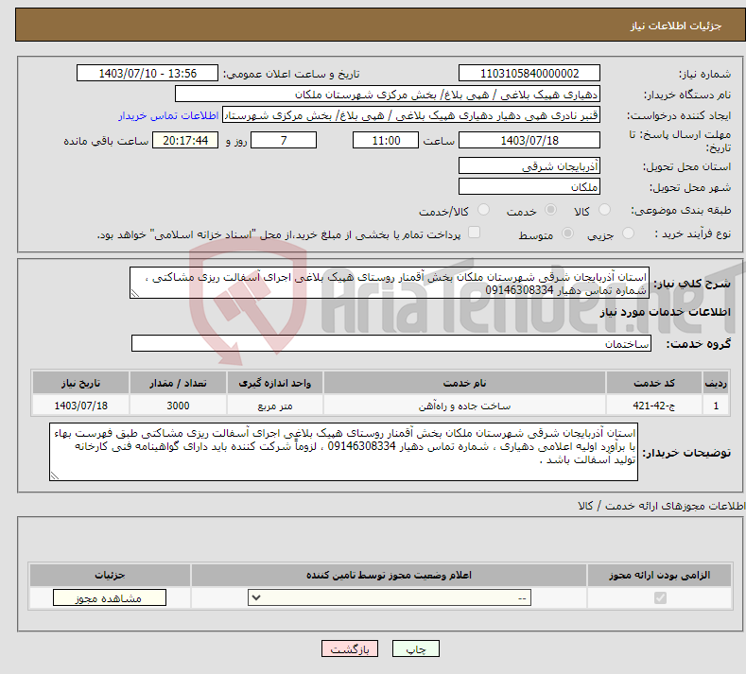Click the شماره نیاز field 1103105840000002
The width and height of the screenshot is (746, 674).
[x=529, y=73]
